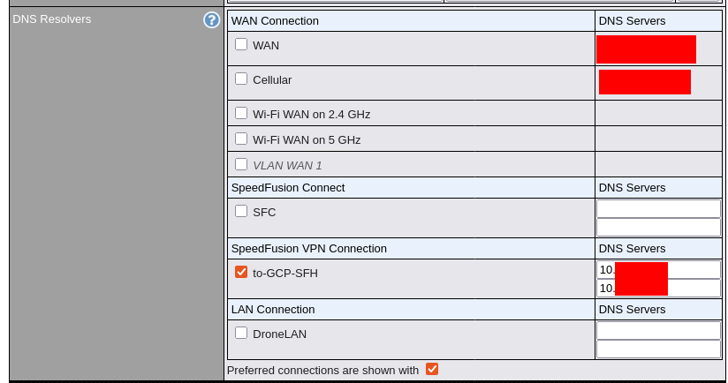
Task: Open the DNS Resolvers help icon
Action: 211,20
